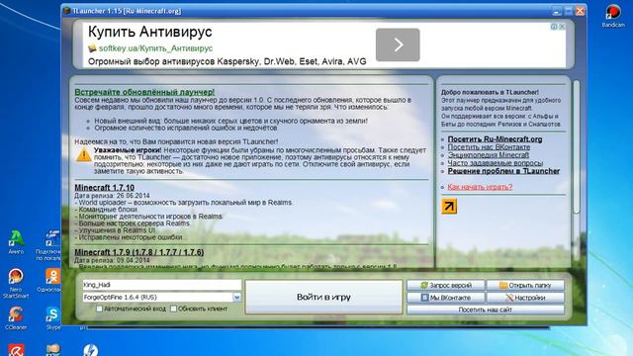The height and width of the screenshot is (356, 633).
Task: Click the yellow warning triangle icon
Action: point(83,155)
